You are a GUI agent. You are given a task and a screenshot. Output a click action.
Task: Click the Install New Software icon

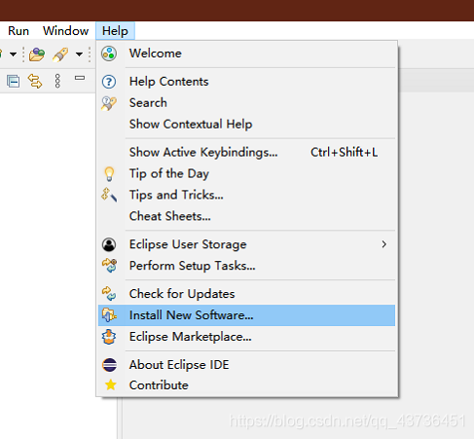point(109,315)
